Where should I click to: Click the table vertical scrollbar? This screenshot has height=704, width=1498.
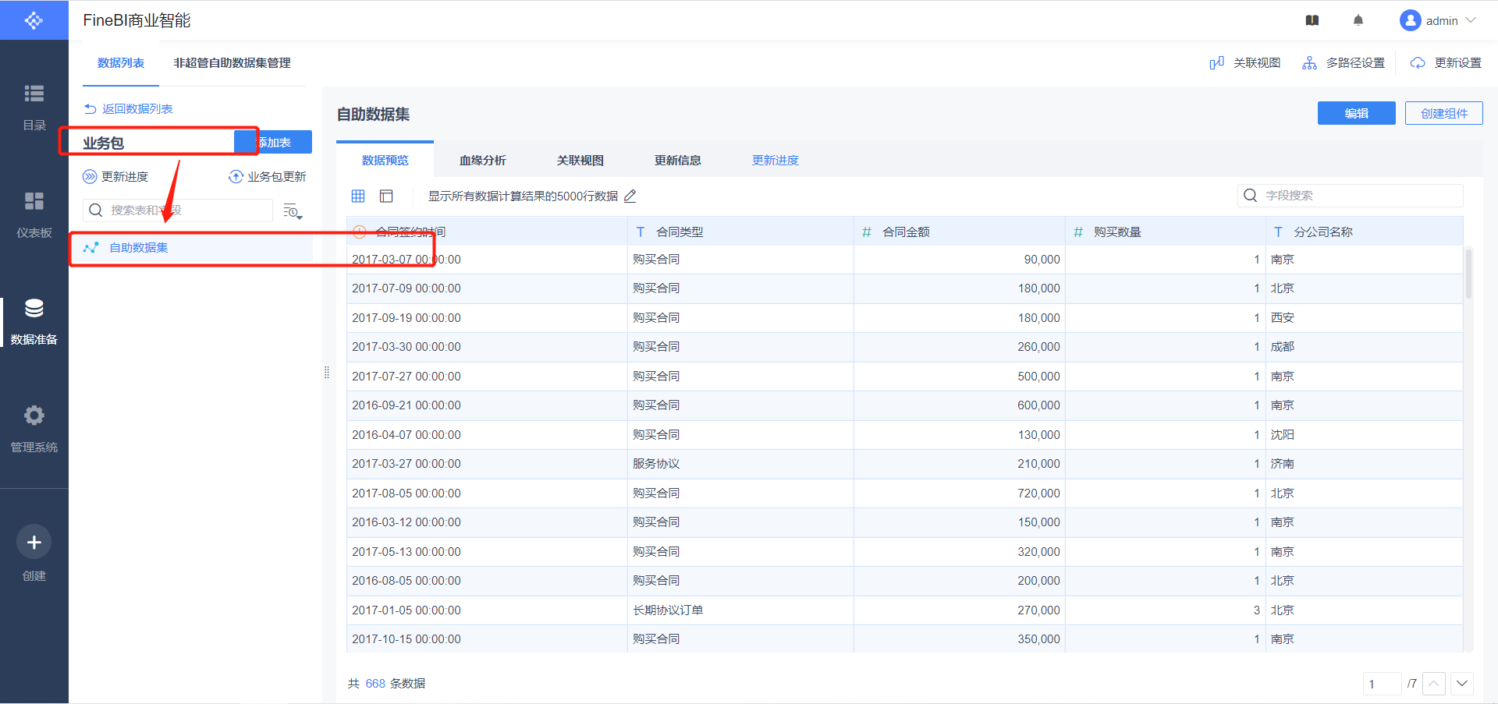click(x=1468, y=273)
